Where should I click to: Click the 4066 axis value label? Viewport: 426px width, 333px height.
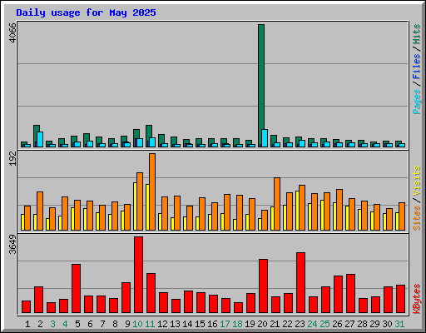point(12,32)
